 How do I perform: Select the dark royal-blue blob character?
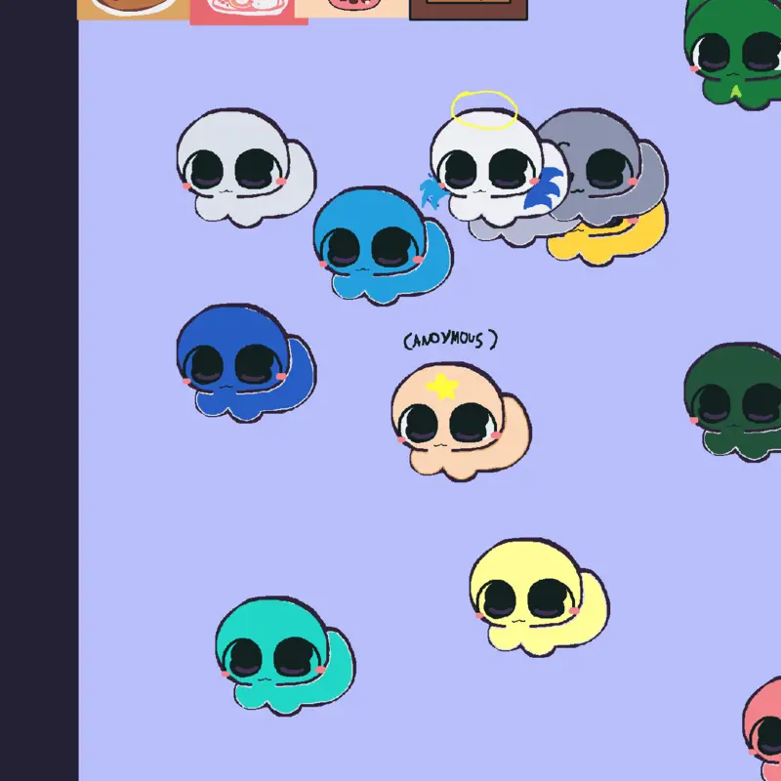point(246,363)
